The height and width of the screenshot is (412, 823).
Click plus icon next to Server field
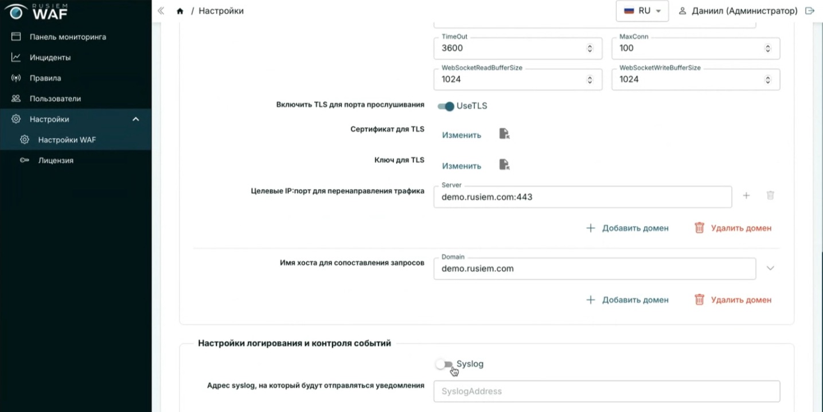click(x=746, y=195)
